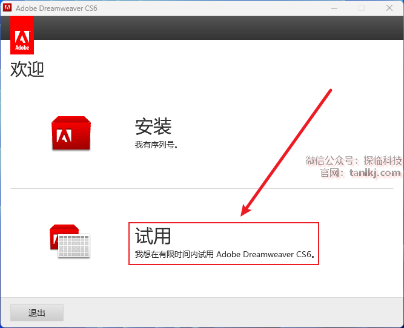
Task: Click the Dreamweaver title bar app icon
Action: [x=7, y=8]
